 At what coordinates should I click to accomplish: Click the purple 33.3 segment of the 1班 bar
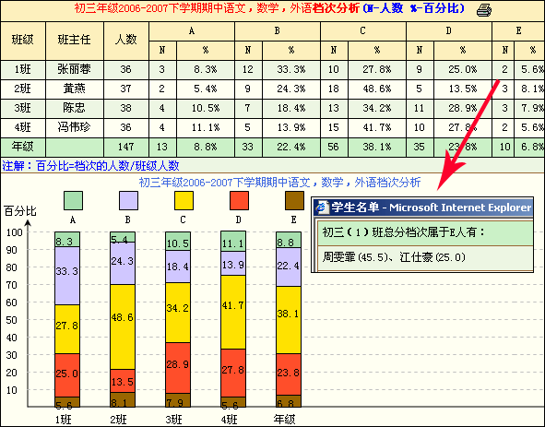click(x=67, y=276)
